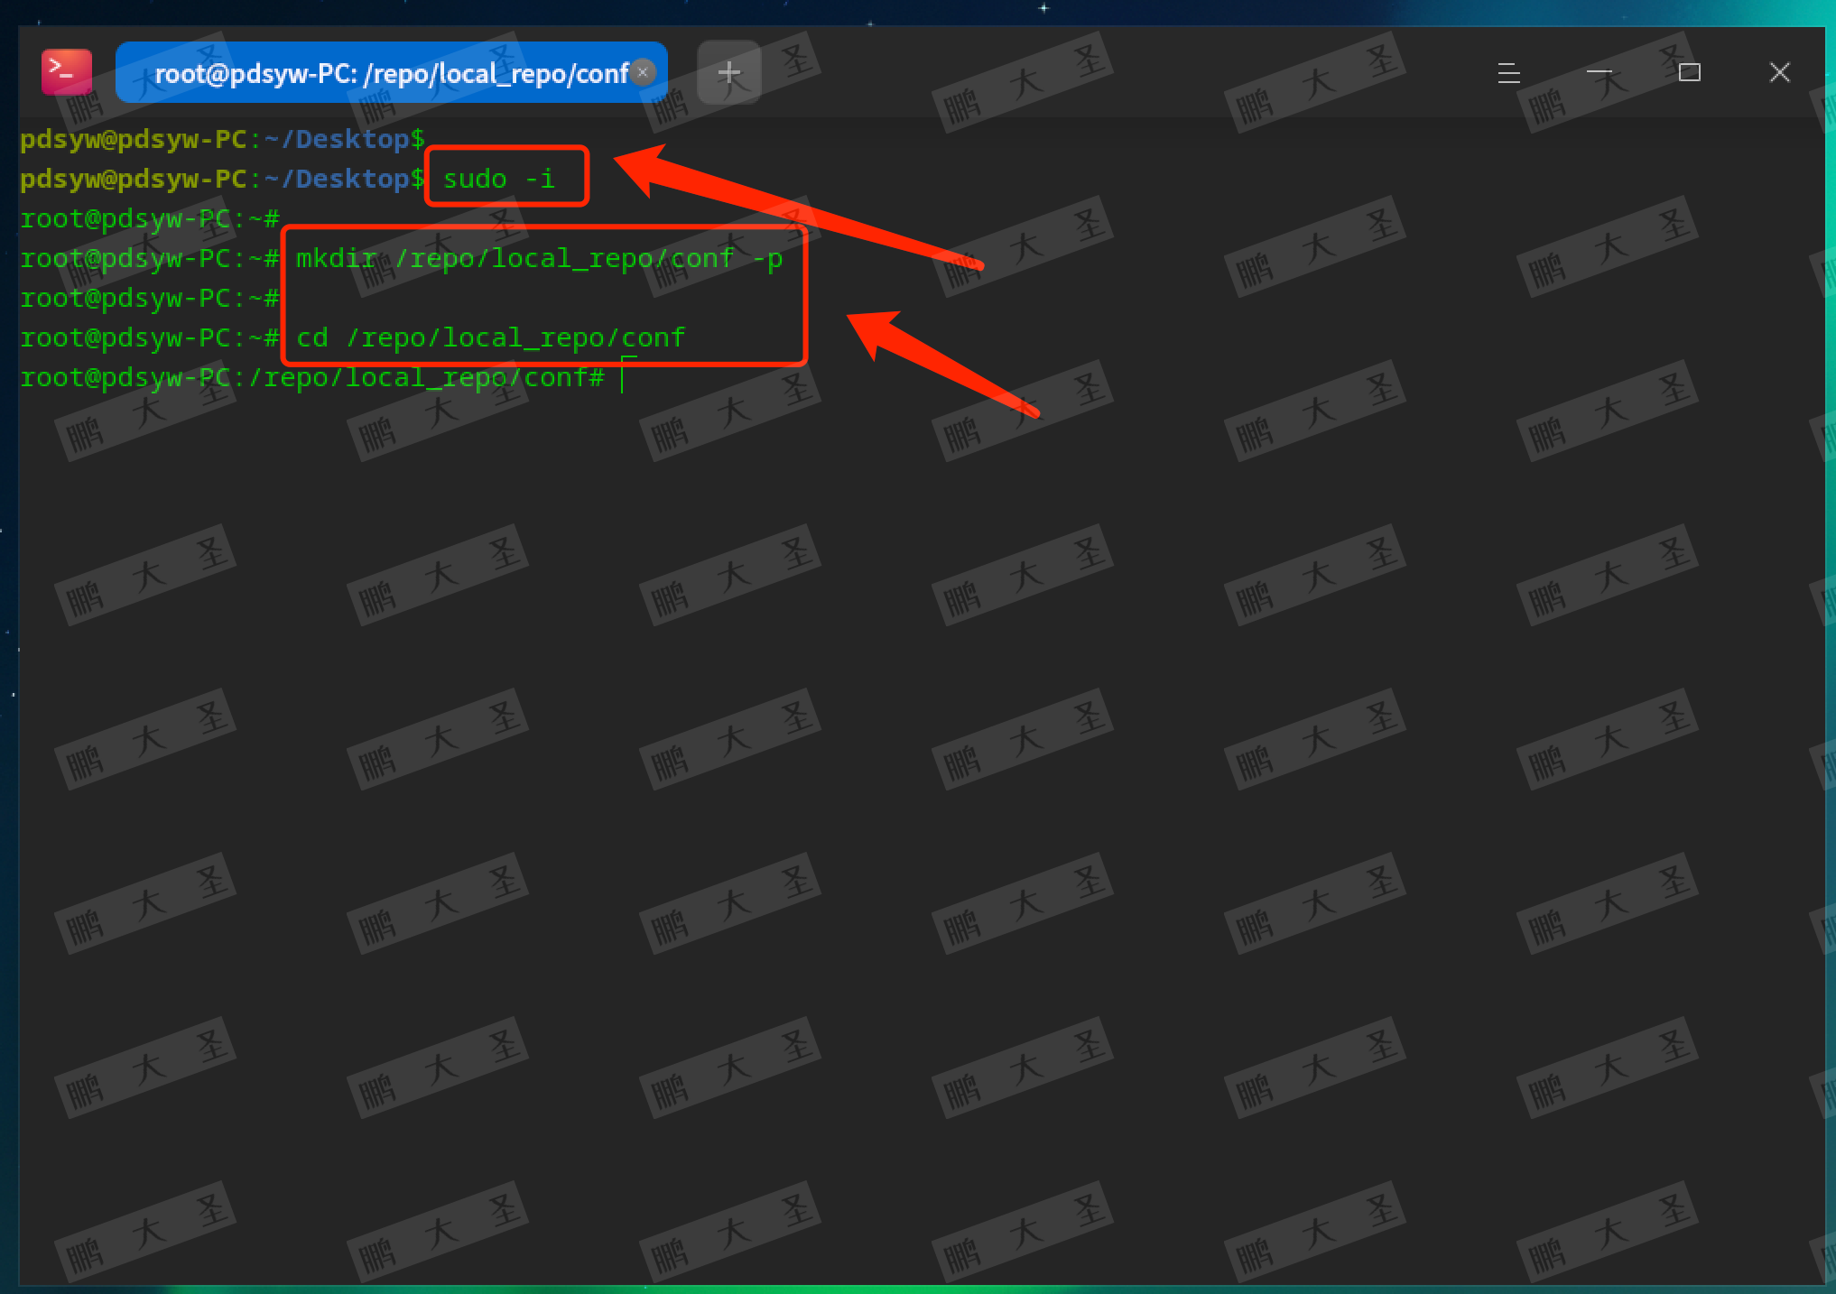Click the terminal app icon in title bar
Image resolution: width=1836 pixels, height=1294 pixels.
click(66, 72)
